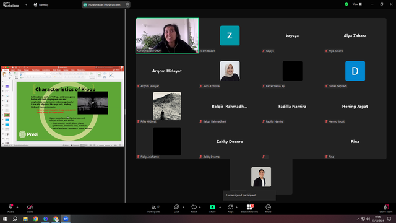Click the options icon on the screen share pill
The image size is (396, 223).
127,4
